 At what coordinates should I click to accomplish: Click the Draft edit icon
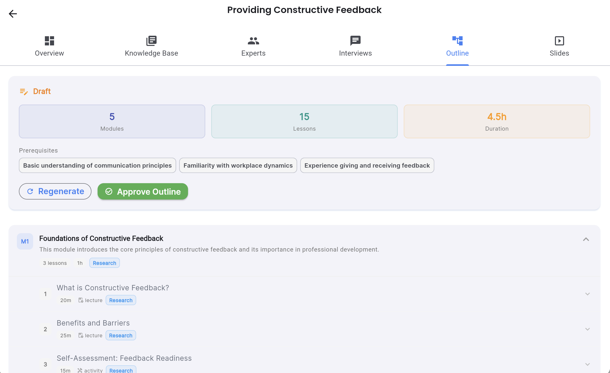(x=24, y=92)
